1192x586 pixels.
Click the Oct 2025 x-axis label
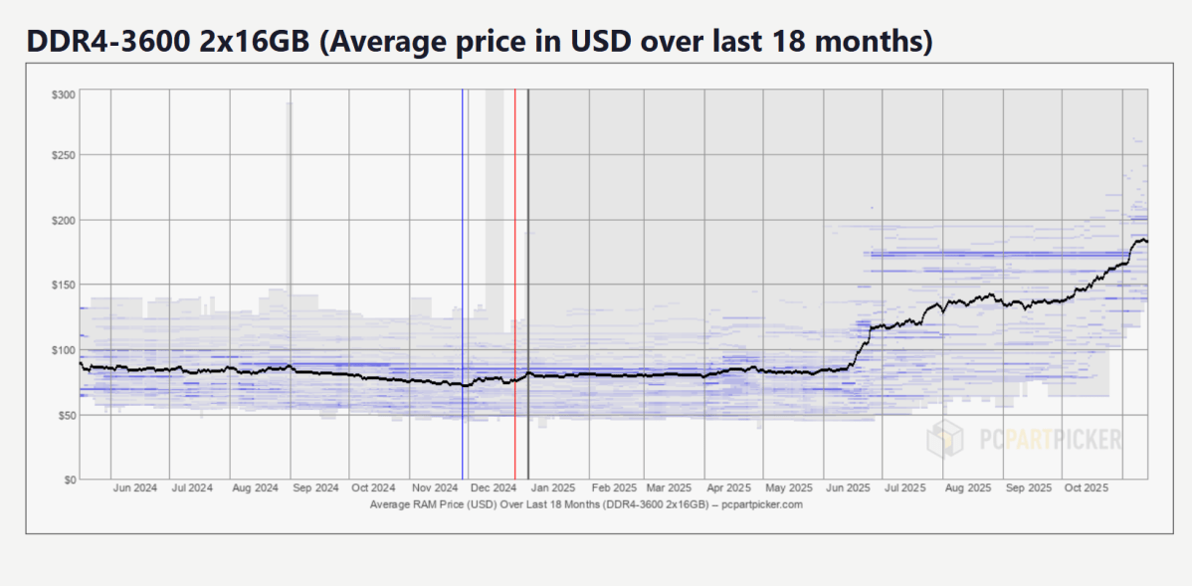point(1086,488)
